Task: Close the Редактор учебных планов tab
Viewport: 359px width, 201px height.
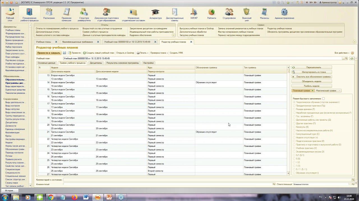Action: (191, 42)
